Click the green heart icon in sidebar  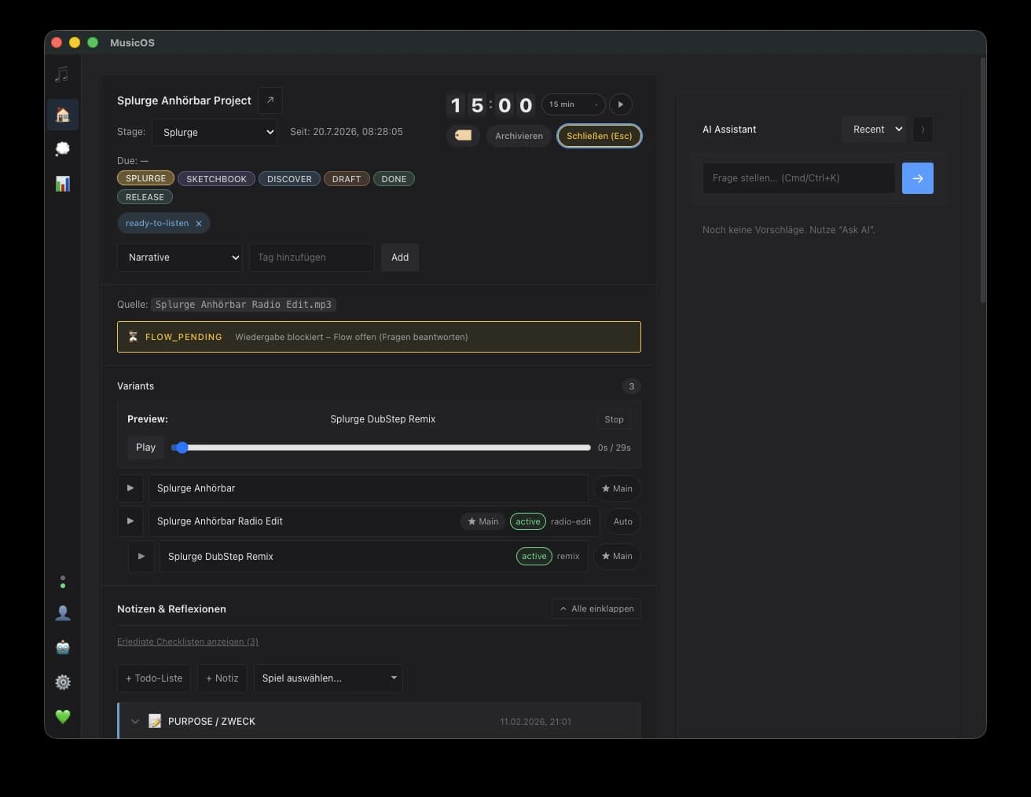(x=63, y=716)
